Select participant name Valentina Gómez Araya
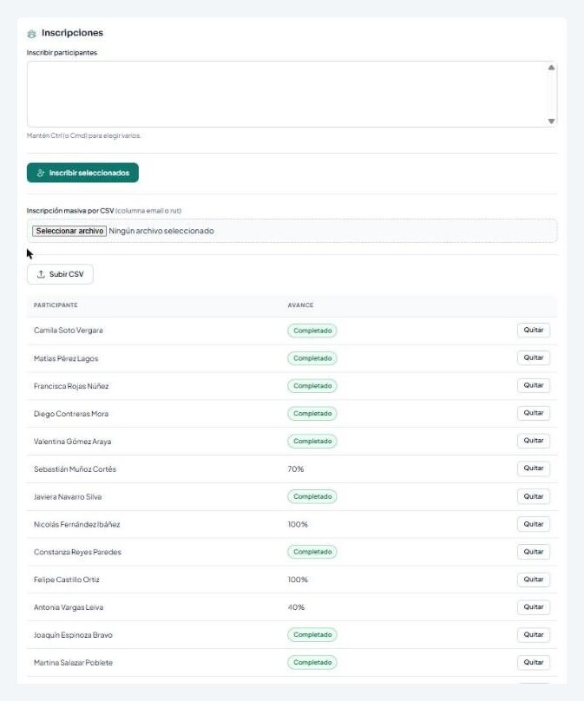Image resolution: width=584 pixels, height=701 pixels. pos(72,442)
